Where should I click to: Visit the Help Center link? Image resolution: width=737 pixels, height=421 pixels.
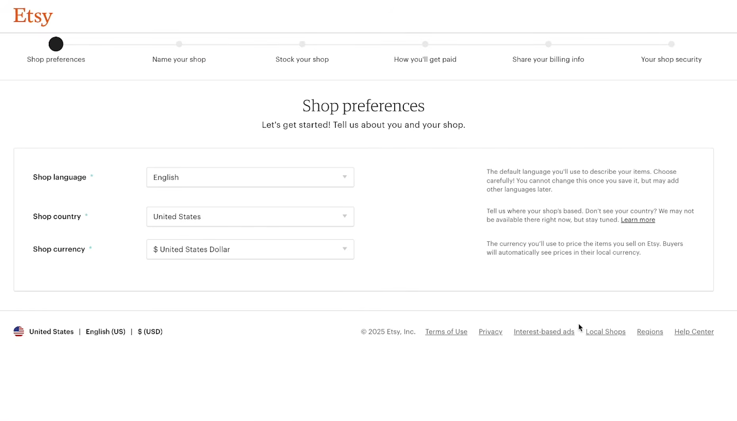point(694,332)
